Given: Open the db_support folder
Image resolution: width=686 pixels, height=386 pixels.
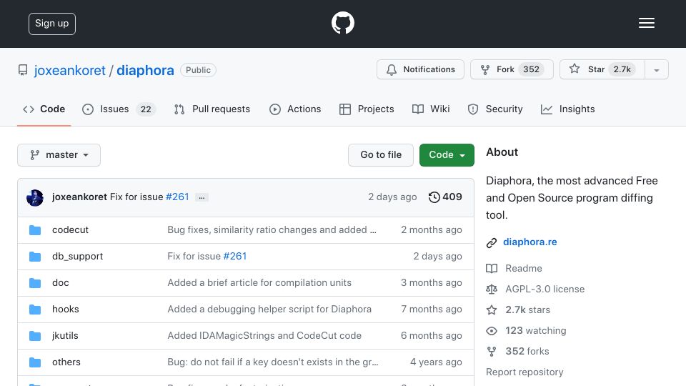Looking at the screenshot, I should [77, 256].
